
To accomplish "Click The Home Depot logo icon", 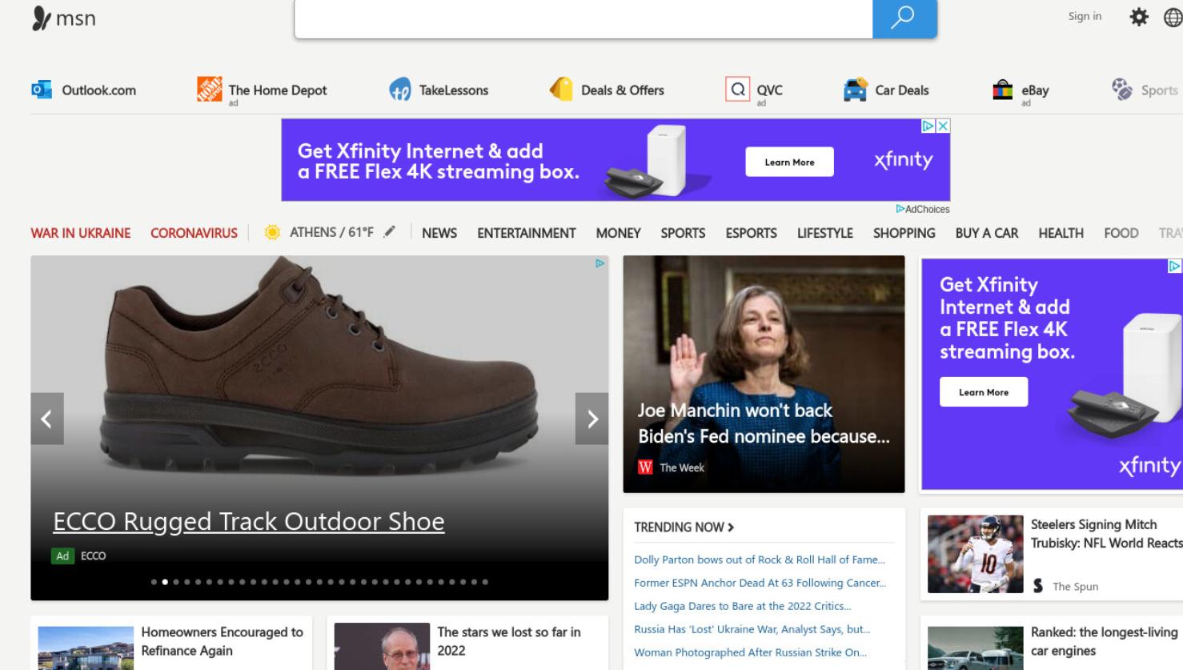I will coord(210,89).
